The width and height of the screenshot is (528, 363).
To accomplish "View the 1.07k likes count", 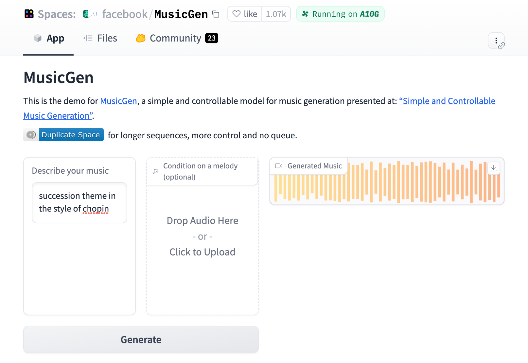I will tap(276, 14).
